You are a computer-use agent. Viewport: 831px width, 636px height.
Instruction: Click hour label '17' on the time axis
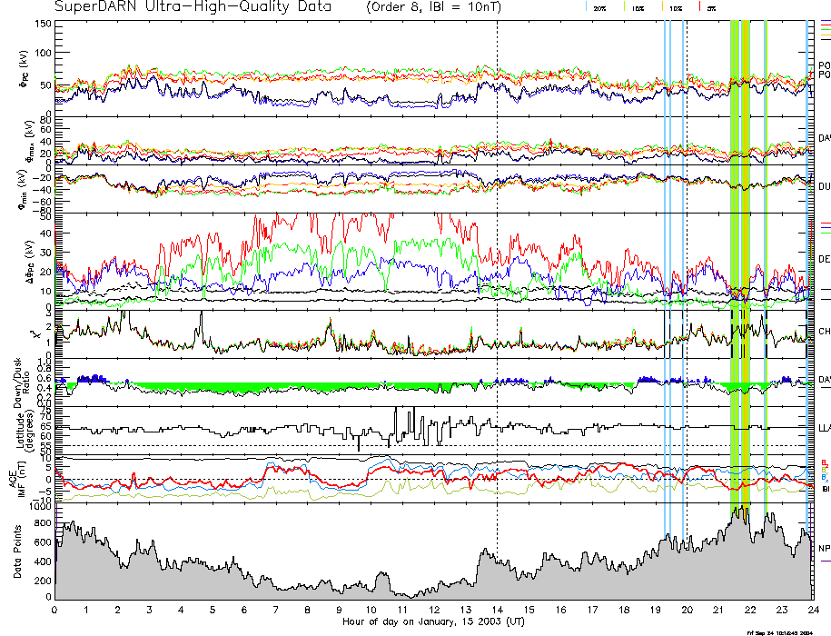(592, 610)
